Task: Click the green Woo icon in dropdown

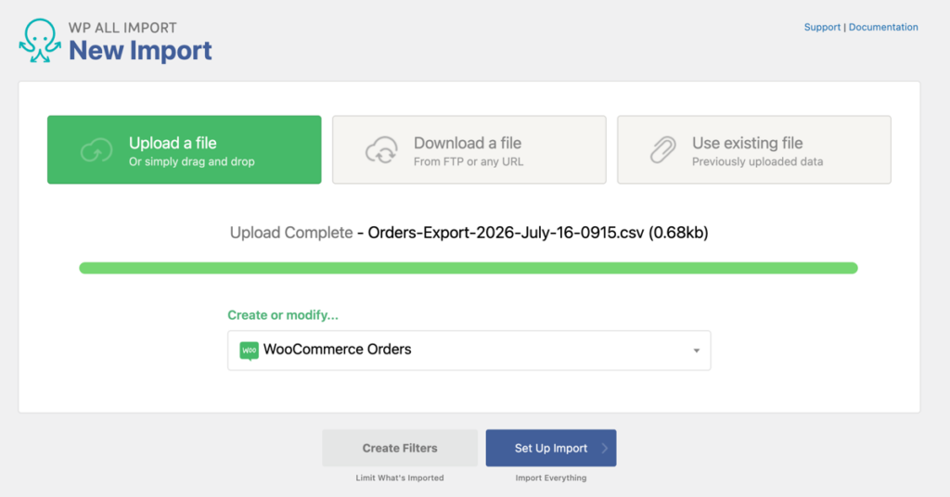Action: tap(249, 350)
